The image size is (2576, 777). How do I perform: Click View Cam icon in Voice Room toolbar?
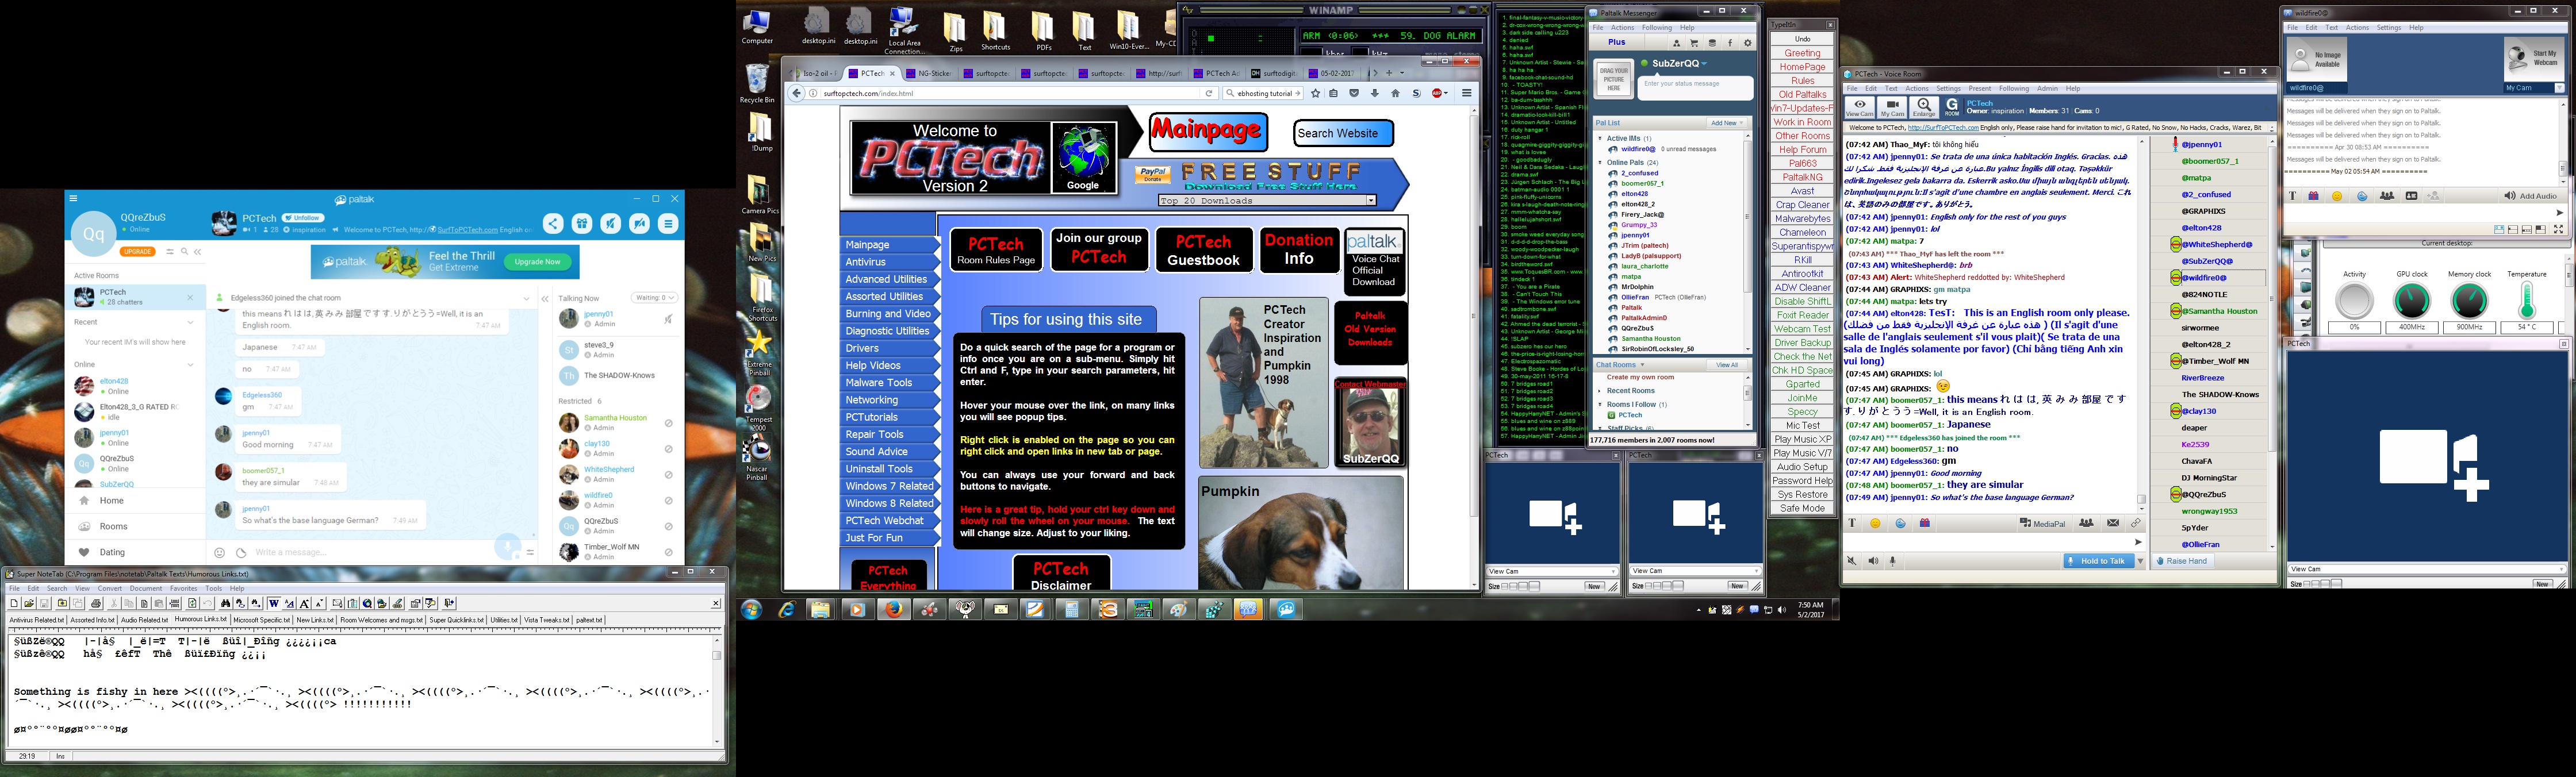(1859, 107)
